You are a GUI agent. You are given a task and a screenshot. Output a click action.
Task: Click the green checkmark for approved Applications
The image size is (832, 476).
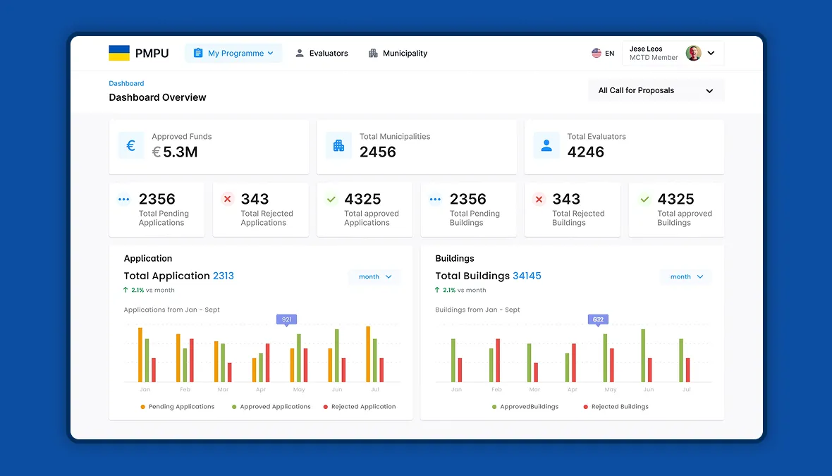(x=331, y=199)
